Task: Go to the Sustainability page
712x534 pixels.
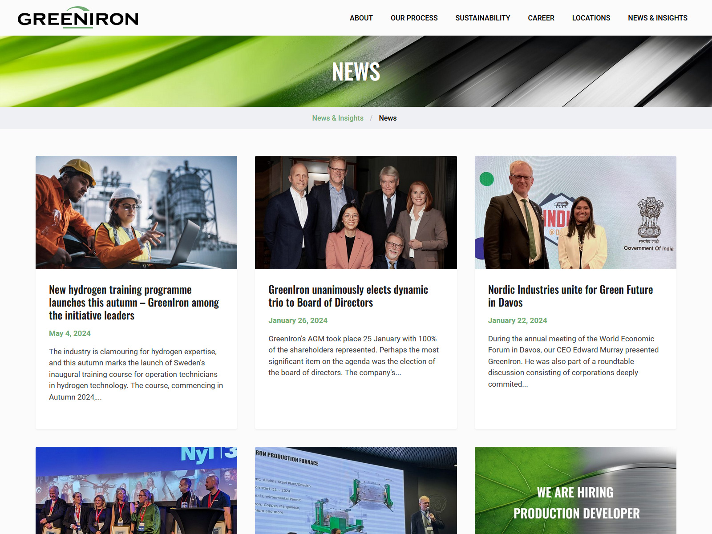Action: tap(482, 18)
